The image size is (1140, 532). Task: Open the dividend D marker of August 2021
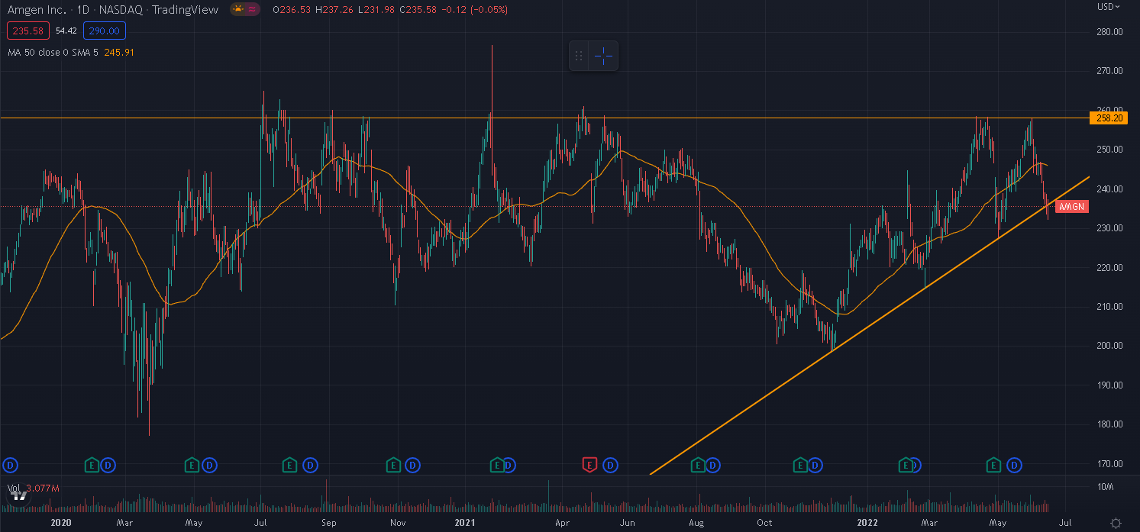[x=712, y=464]
